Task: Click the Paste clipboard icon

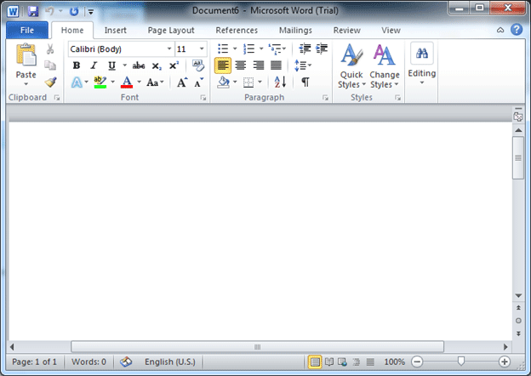Action: (26, 54)
